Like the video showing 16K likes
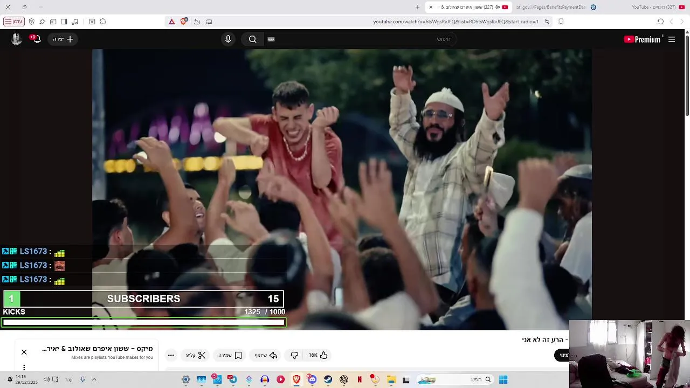Viewport: 690px width, 388px height. (x=318, y=355)
